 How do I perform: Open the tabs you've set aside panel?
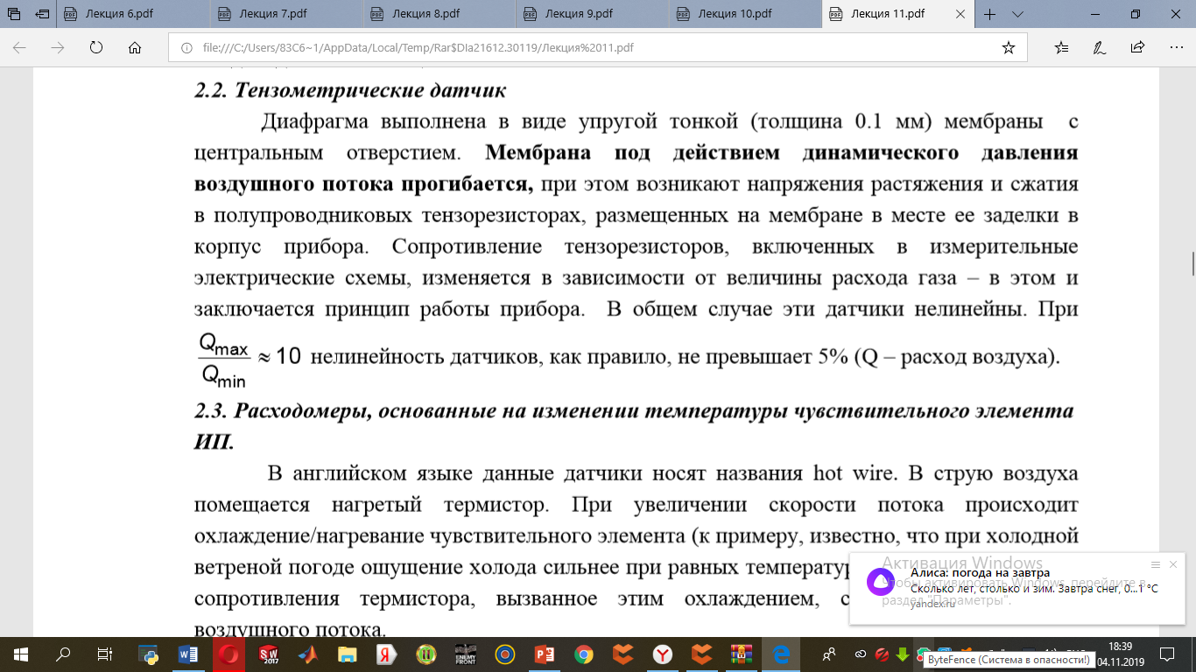pos(14,14)
